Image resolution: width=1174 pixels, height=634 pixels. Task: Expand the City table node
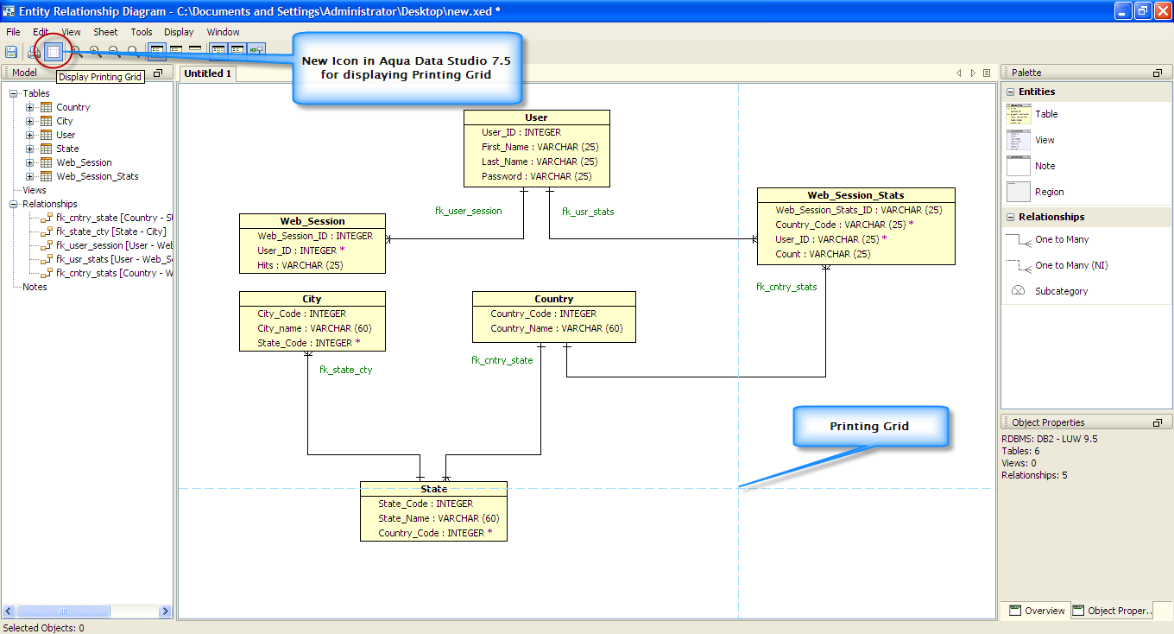[29, 121]
